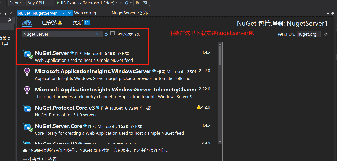This screenshot has width=337, height=161.
Task: Click the package list scroll-up arrow
Action: 220,44
